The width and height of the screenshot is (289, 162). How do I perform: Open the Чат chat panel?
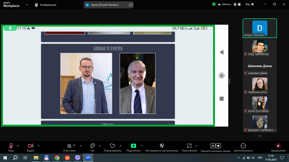tap(92, 147)
